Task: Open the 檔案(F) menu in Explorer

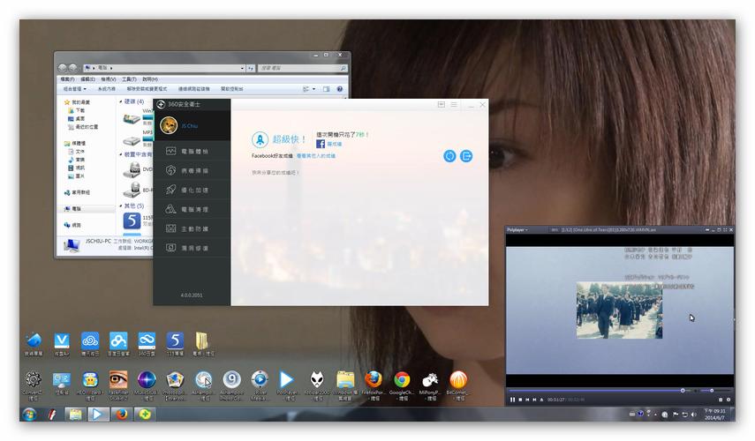Action: point(67,78)
